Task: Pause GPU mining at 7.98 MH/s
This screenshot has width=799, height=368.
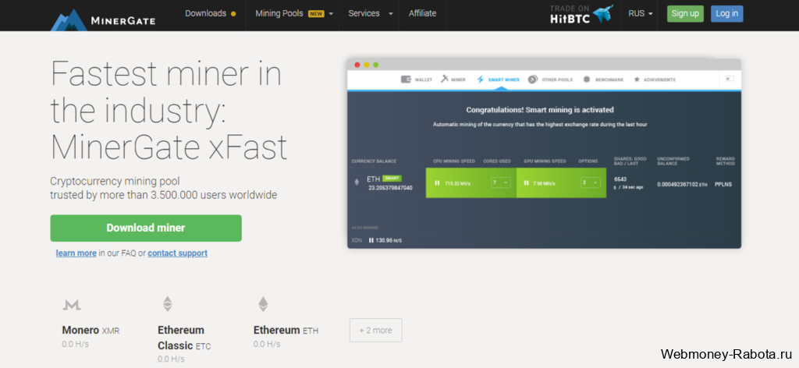Action: 526,182
